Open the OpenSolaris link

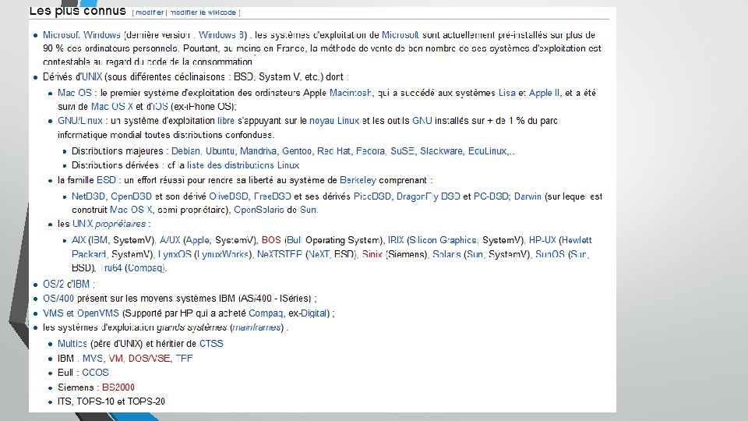[x=259, y=210]
